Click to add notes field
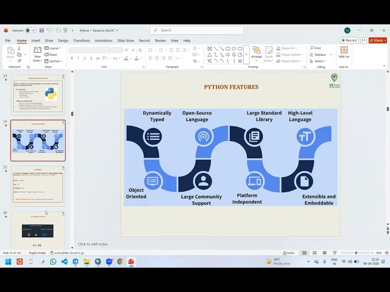 click(x=93, y=244)
